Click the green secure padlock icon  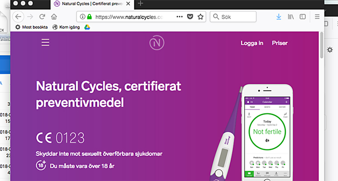pos(89,17)
